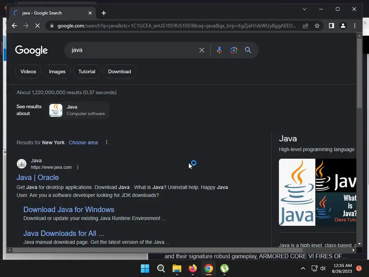The width and height of the screenshot is (369, 277).
Task: Filter results by Images
Action: [57, 72]
